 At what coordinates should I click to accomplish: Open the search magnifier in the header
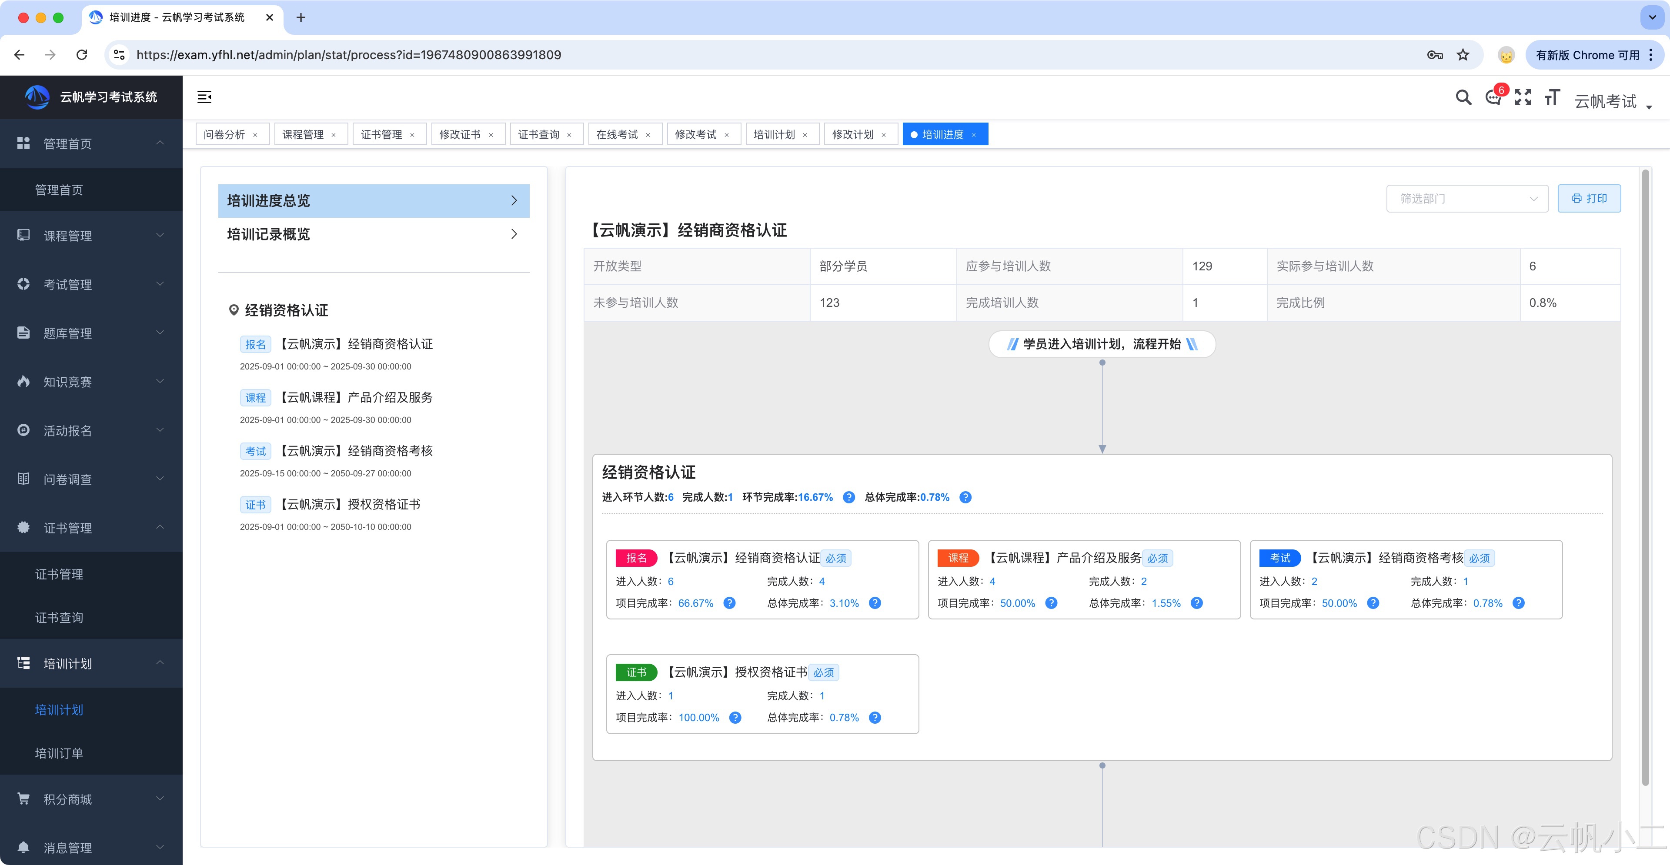(1463, 98)
